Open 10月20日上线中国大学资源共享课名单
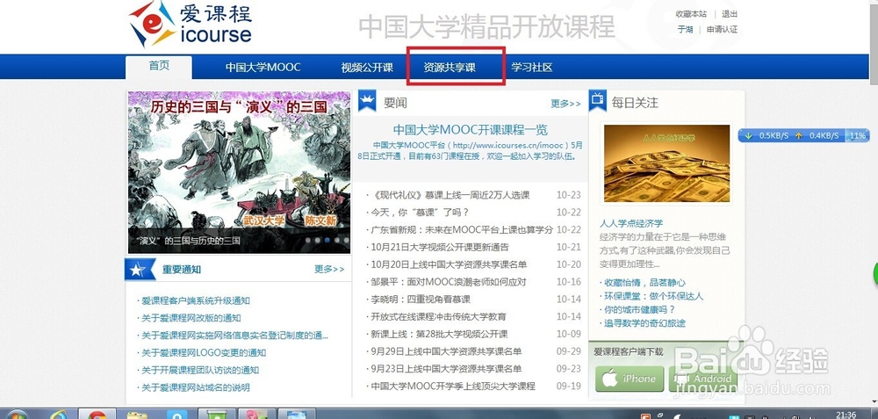This screenshot has width=878, height=419. [449, 264]
